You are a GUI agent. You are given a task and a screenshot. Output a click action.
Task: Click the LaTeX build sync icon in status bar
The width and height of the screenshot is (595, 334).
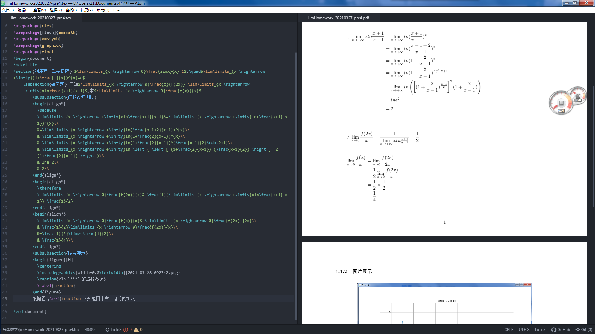108,330
